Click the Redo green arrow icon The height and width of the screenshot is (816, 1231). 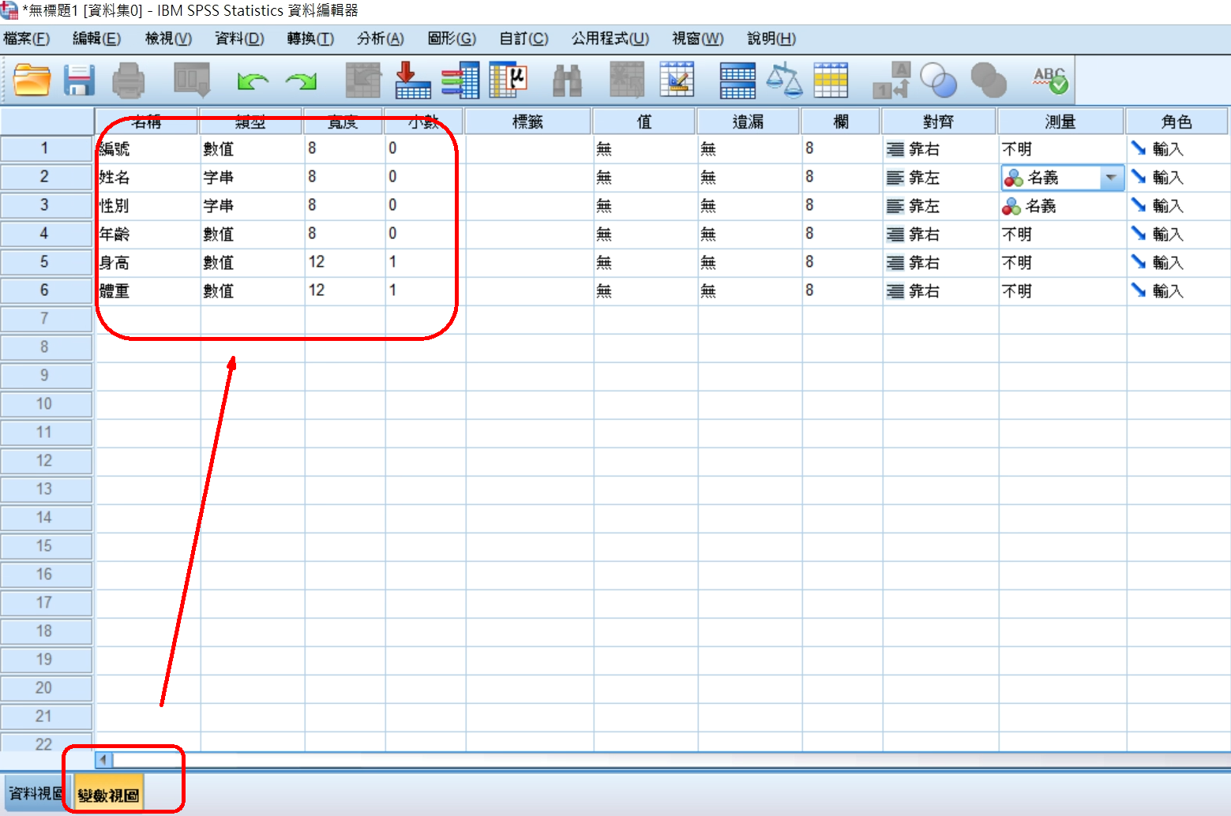[x=302, y=80]
